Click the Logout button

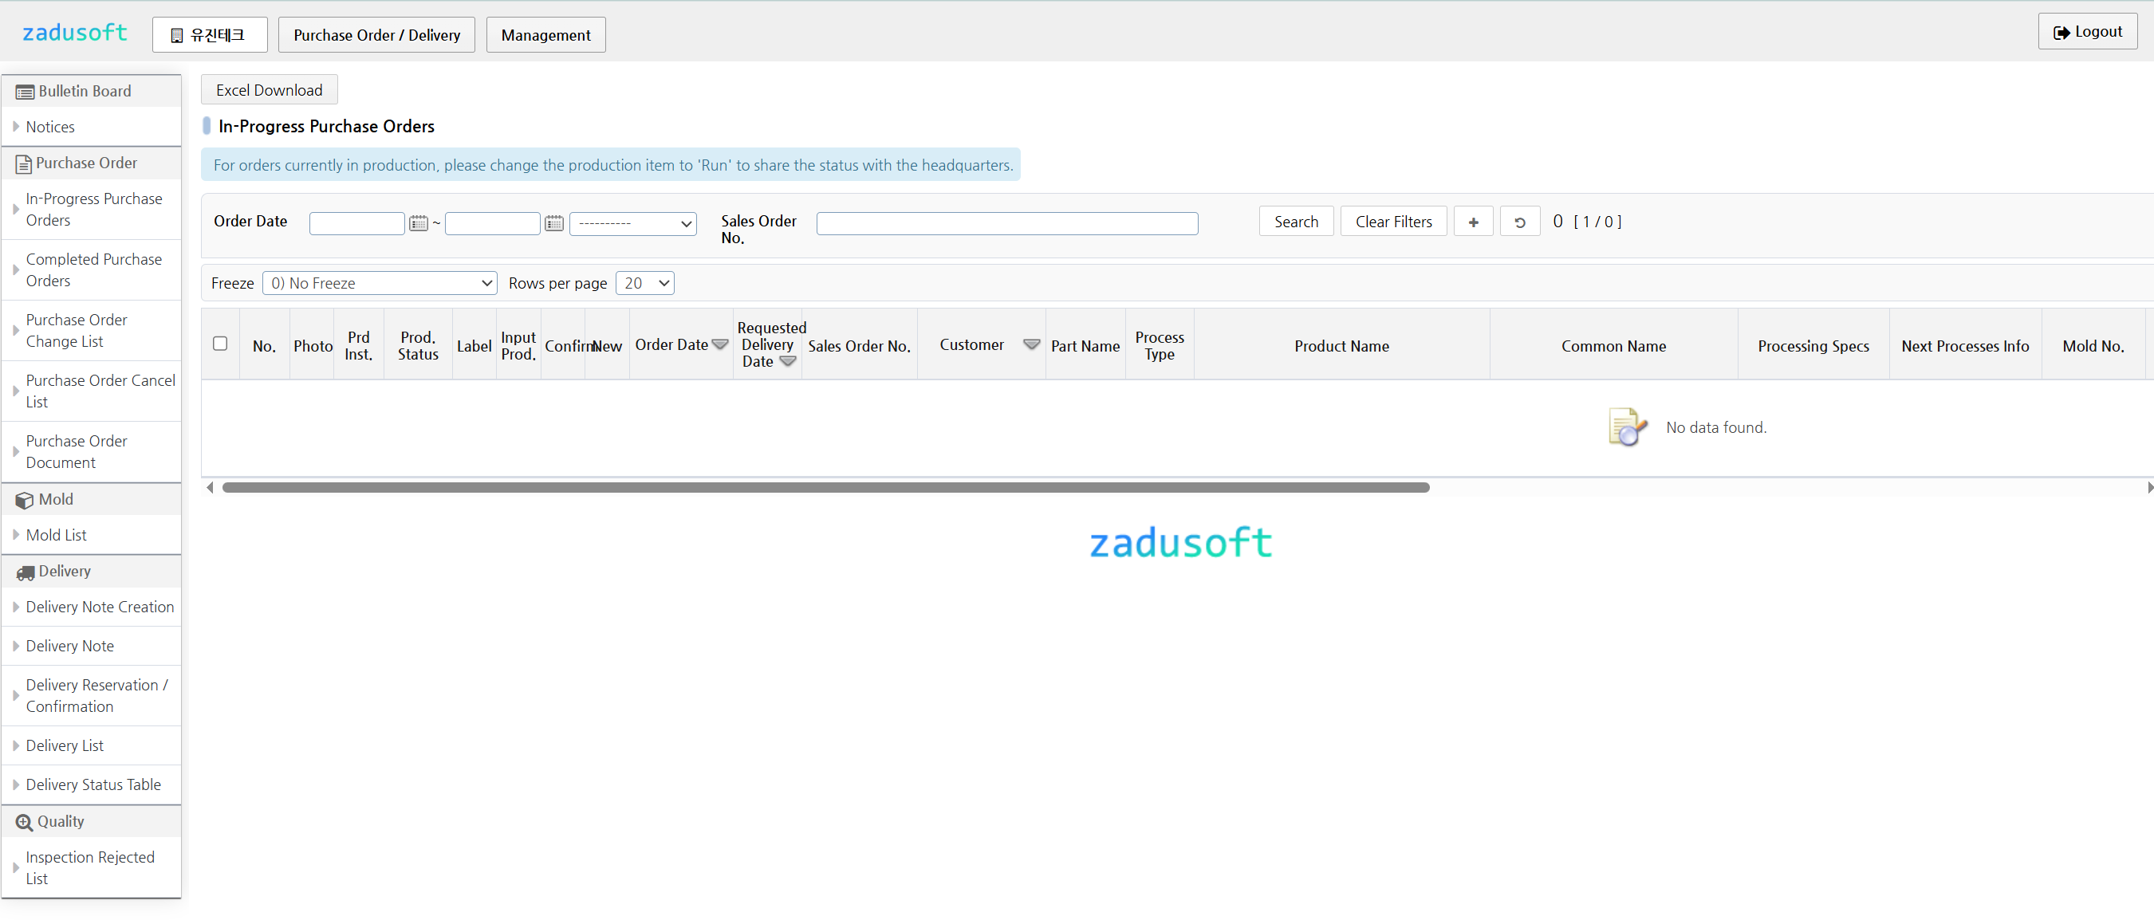click(2086, 32)
